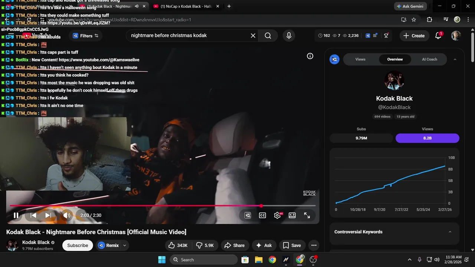Mute the video player volume
Screen dimensions: 475x267
pos(67,215)
